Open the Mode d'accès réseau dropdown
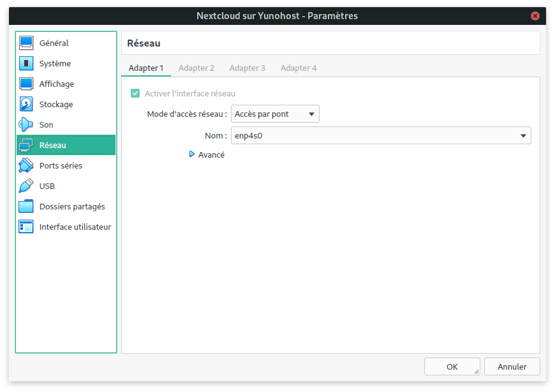 275,114
